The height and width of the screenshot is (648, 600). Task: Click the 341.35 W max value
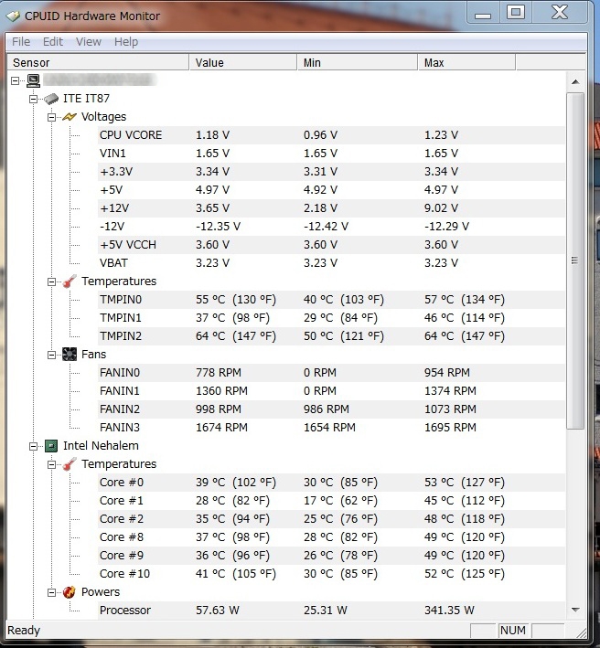(x=449, y=611)
